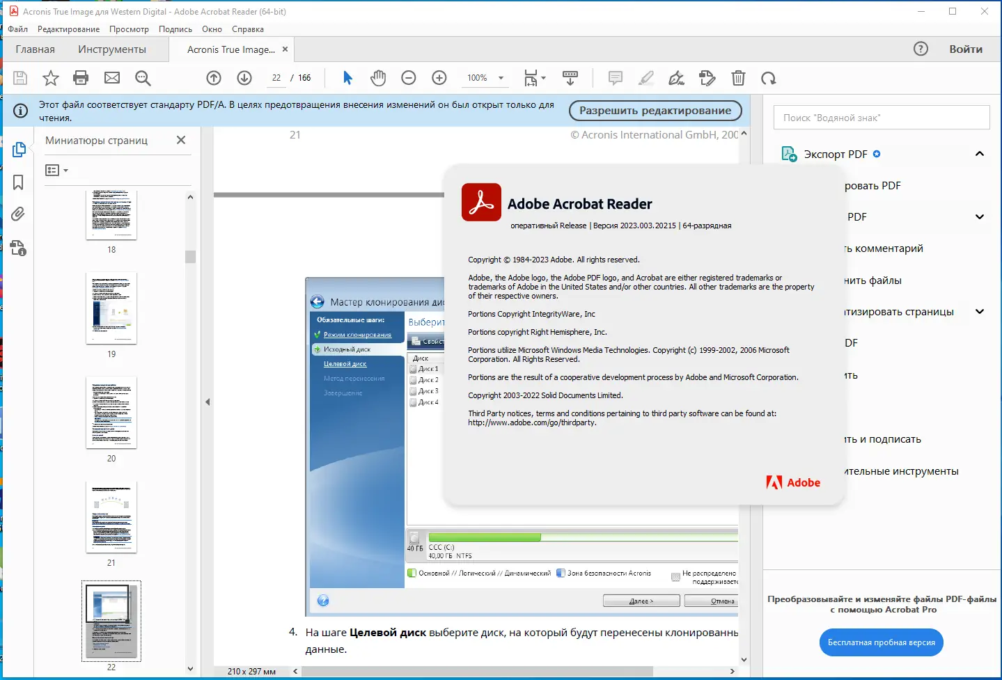Viewport: 1002px width, 680px height.
Task: Click the document horizontal scrollbar right arrow
Action: (x=732, y=672)
